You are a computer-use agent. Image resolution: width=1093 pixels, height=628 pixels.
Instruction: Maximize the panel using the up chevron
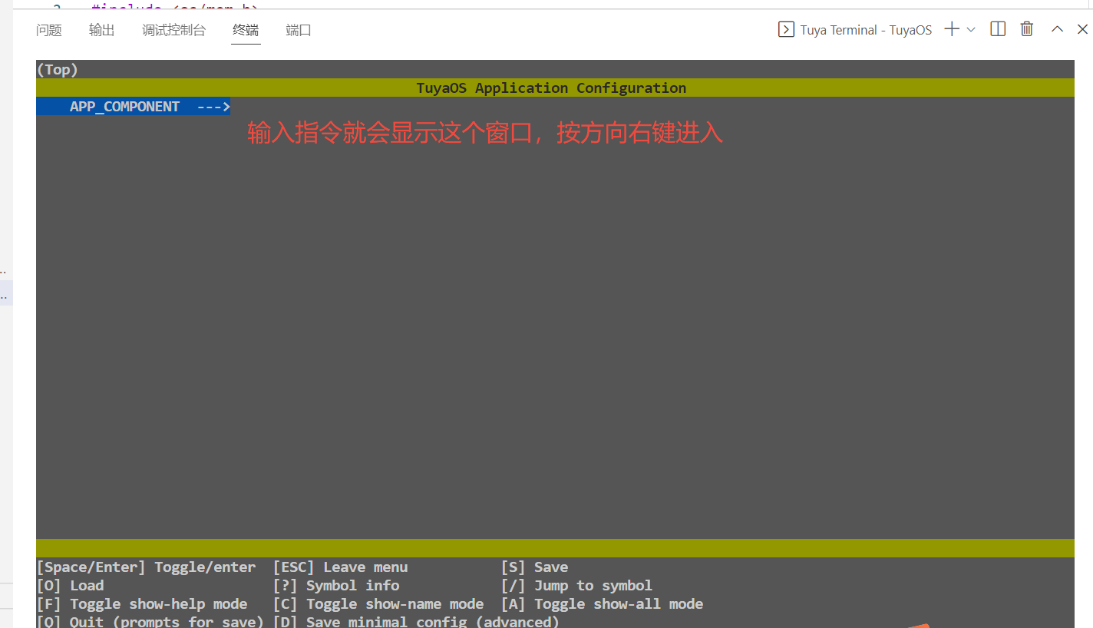point(1057,29)
